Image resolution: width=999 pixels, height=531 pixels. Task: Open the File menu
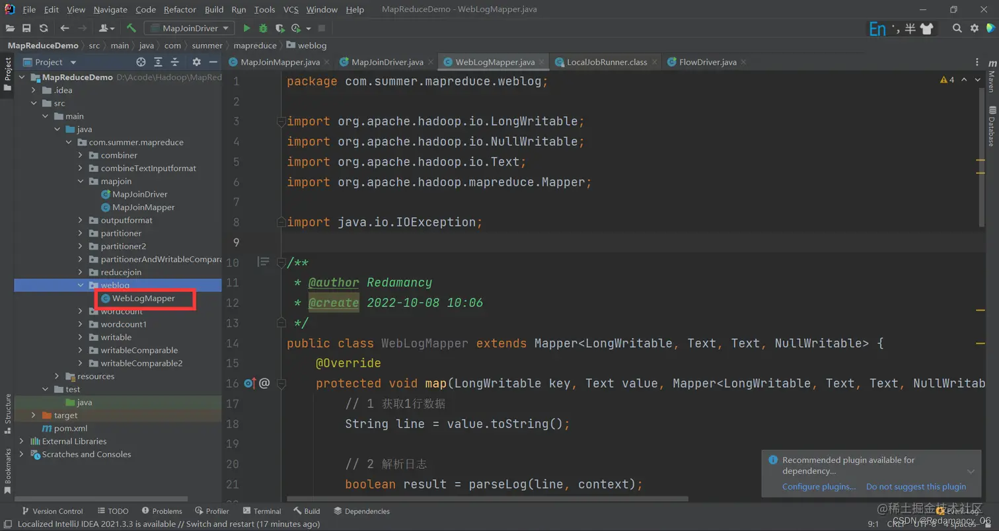coord(29,9)
